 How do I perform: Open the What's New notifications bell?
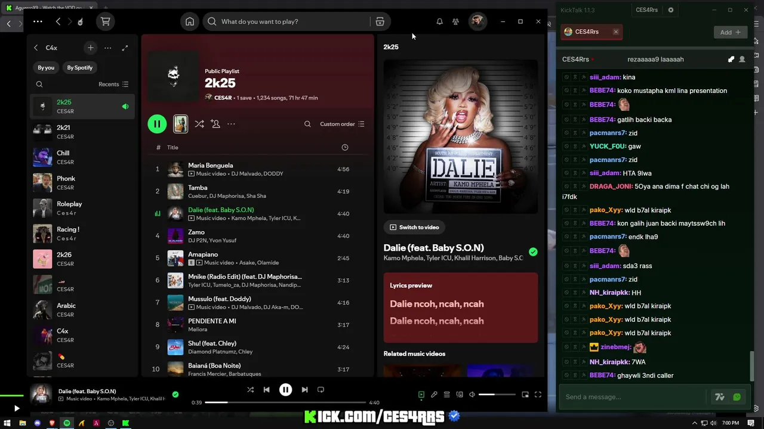pos(439,21)
